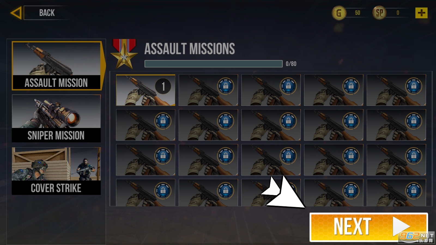This screenshot has width=436, height=245.
Task: Click the yellow back arrow icon
Action: 16,13
